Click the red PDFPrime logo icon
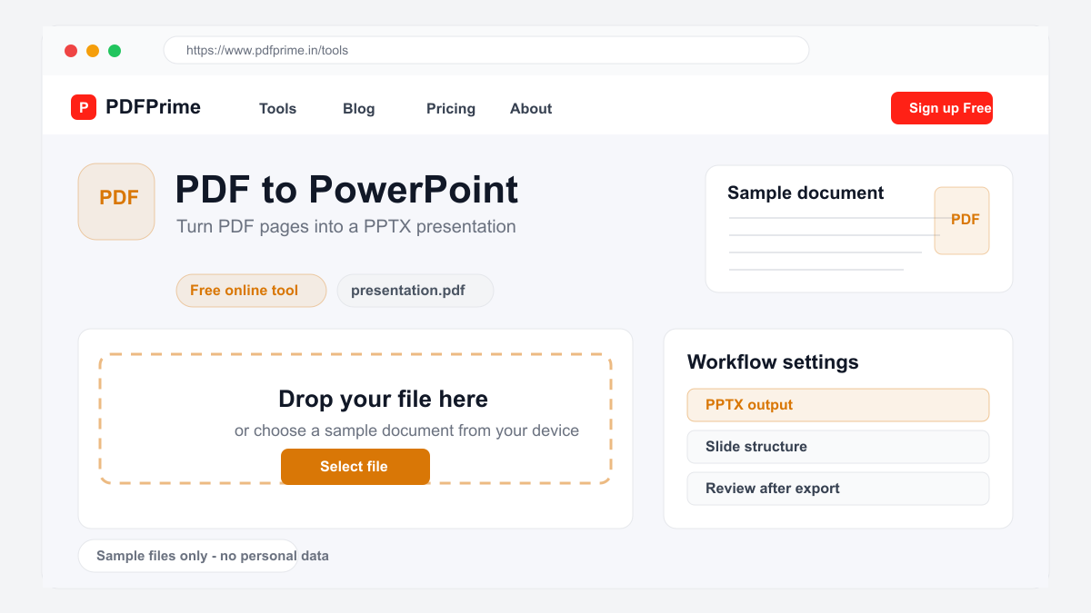Image resolution: width=1091 pixels, height=613 pixels. click(84, 107)
